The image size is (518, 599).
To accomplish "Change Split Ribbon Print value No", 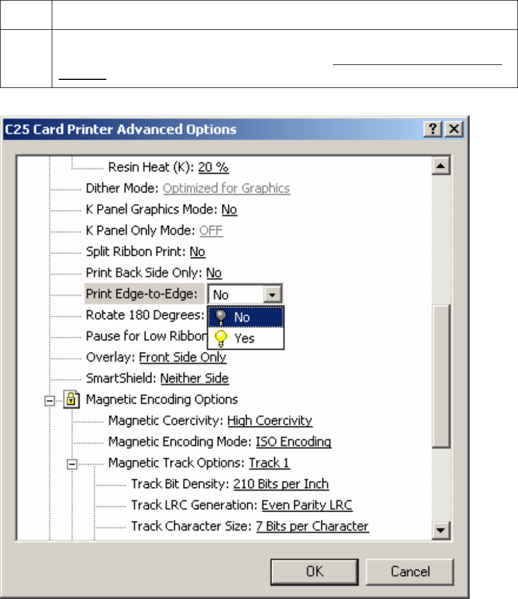I will click(198, 252).
